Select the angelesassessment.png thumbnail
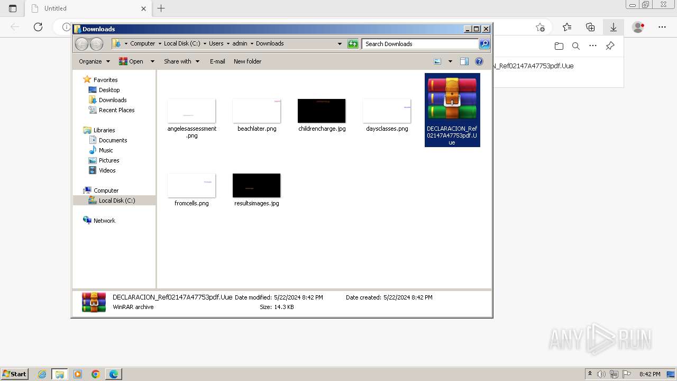 point(191,111)
